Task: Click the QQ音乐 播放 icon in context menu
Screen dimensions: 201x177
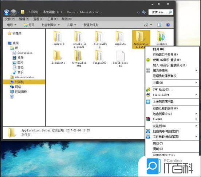Action: (x=148, y=60)
